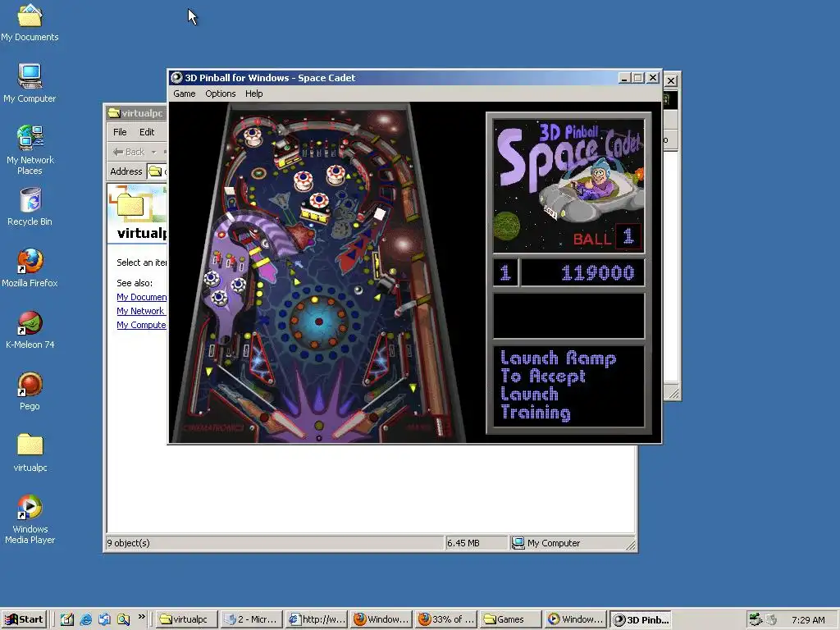Click the virtualpc window title bar folder icon
This screenshot has width=840, height=630.
click(x=113, y=113)
